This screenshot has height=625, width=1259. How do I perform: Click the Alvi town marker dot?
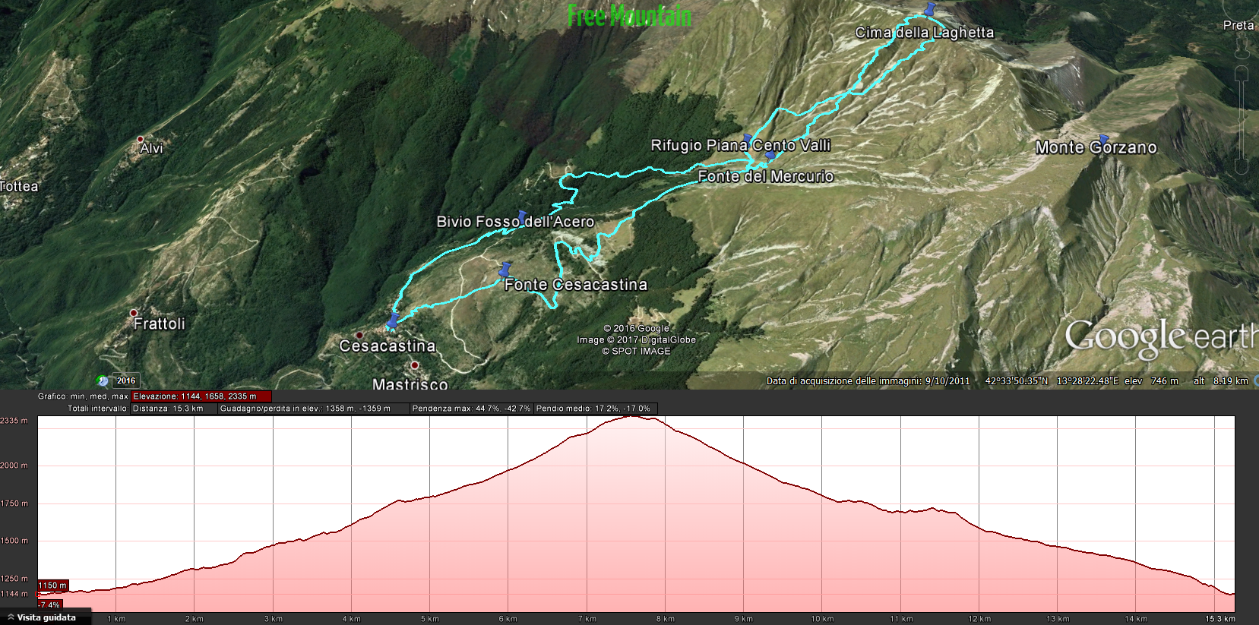click(x=140, y=140)
